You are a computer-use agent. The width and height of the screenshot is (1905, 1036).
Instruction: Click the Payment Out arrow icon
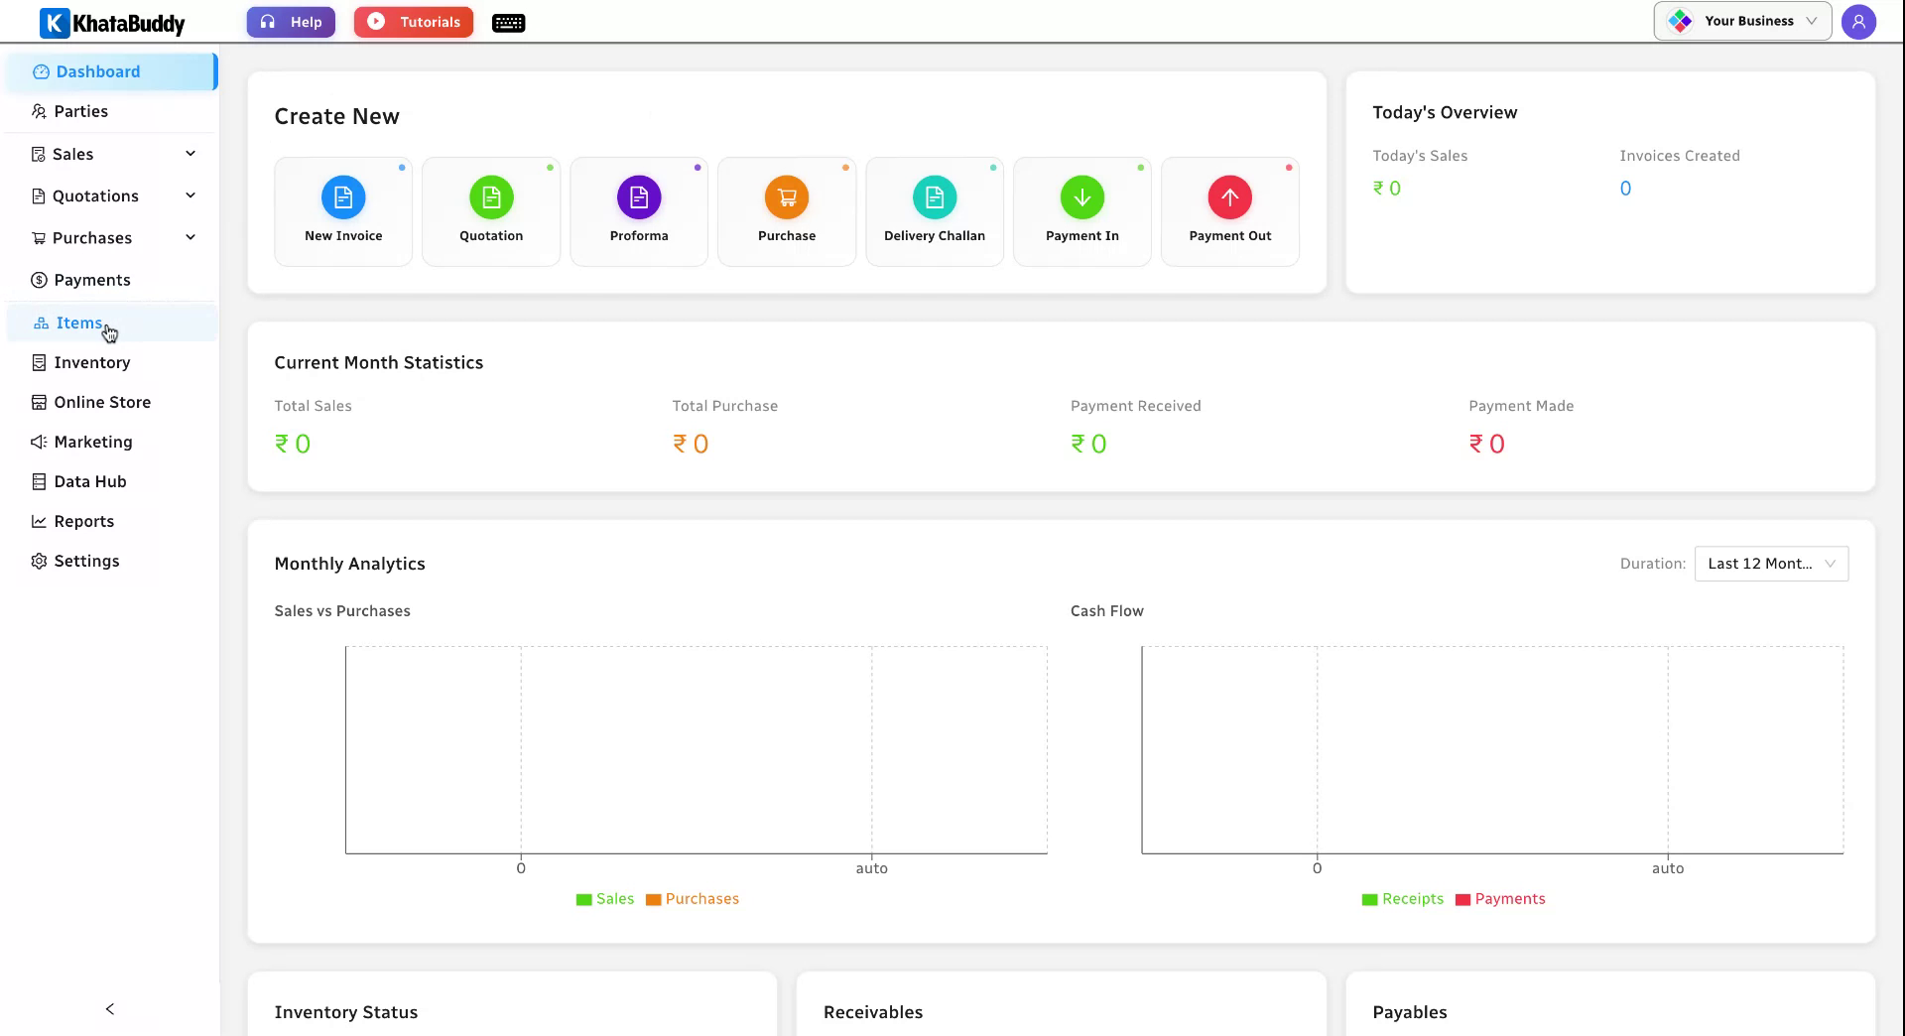coord(1230,197)
